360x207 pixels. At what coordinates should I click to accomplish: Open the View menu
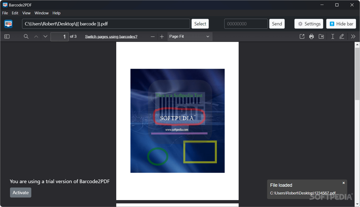pyautogui.click(x=26, y=13)
